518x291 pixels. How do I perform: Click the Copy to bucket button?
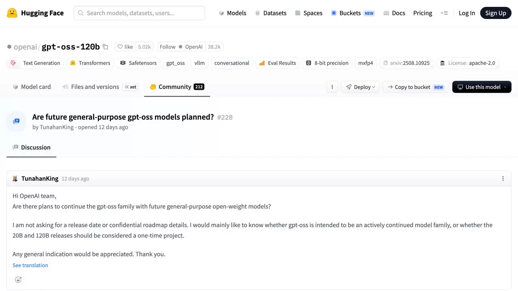click(x=416, y=87)
